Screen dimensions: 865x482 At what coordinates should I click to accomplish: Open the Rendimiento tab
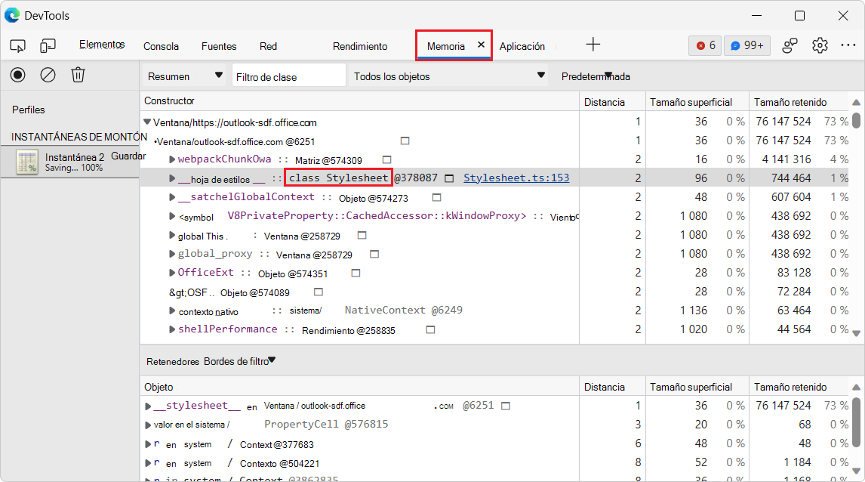[x=360, y=46]
